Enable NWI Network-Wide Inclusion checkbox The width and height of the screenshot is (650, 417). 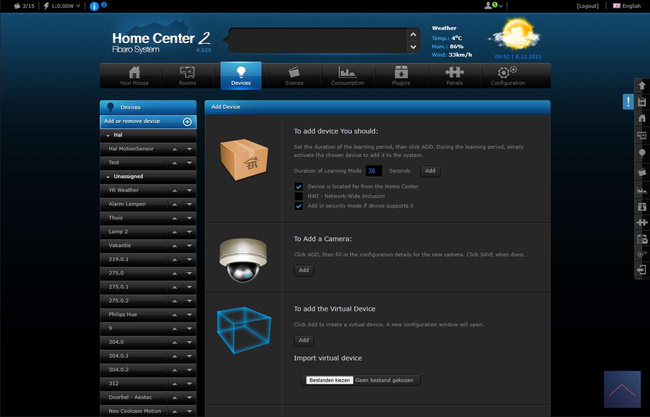pyautogui.click(x=298, y=196)
